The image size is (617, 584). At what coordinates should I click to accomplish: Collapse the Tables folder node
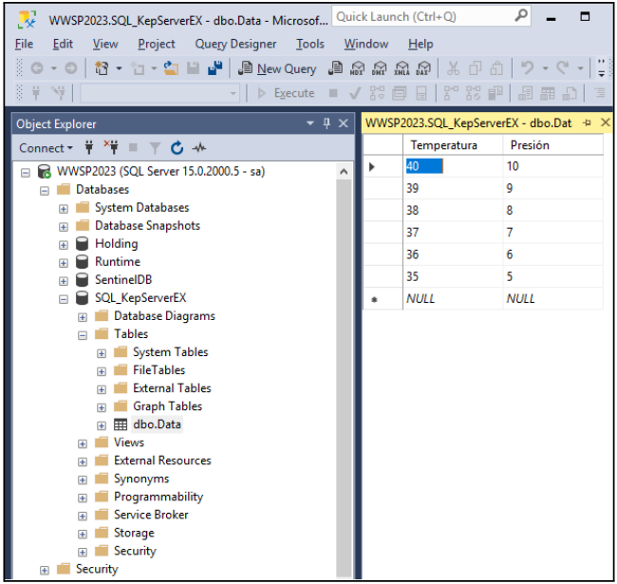click(x=83, y=336)
